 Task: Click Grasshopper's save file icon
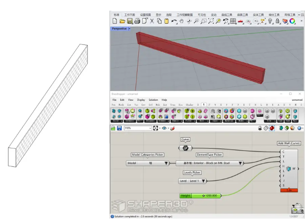(119, 128)
